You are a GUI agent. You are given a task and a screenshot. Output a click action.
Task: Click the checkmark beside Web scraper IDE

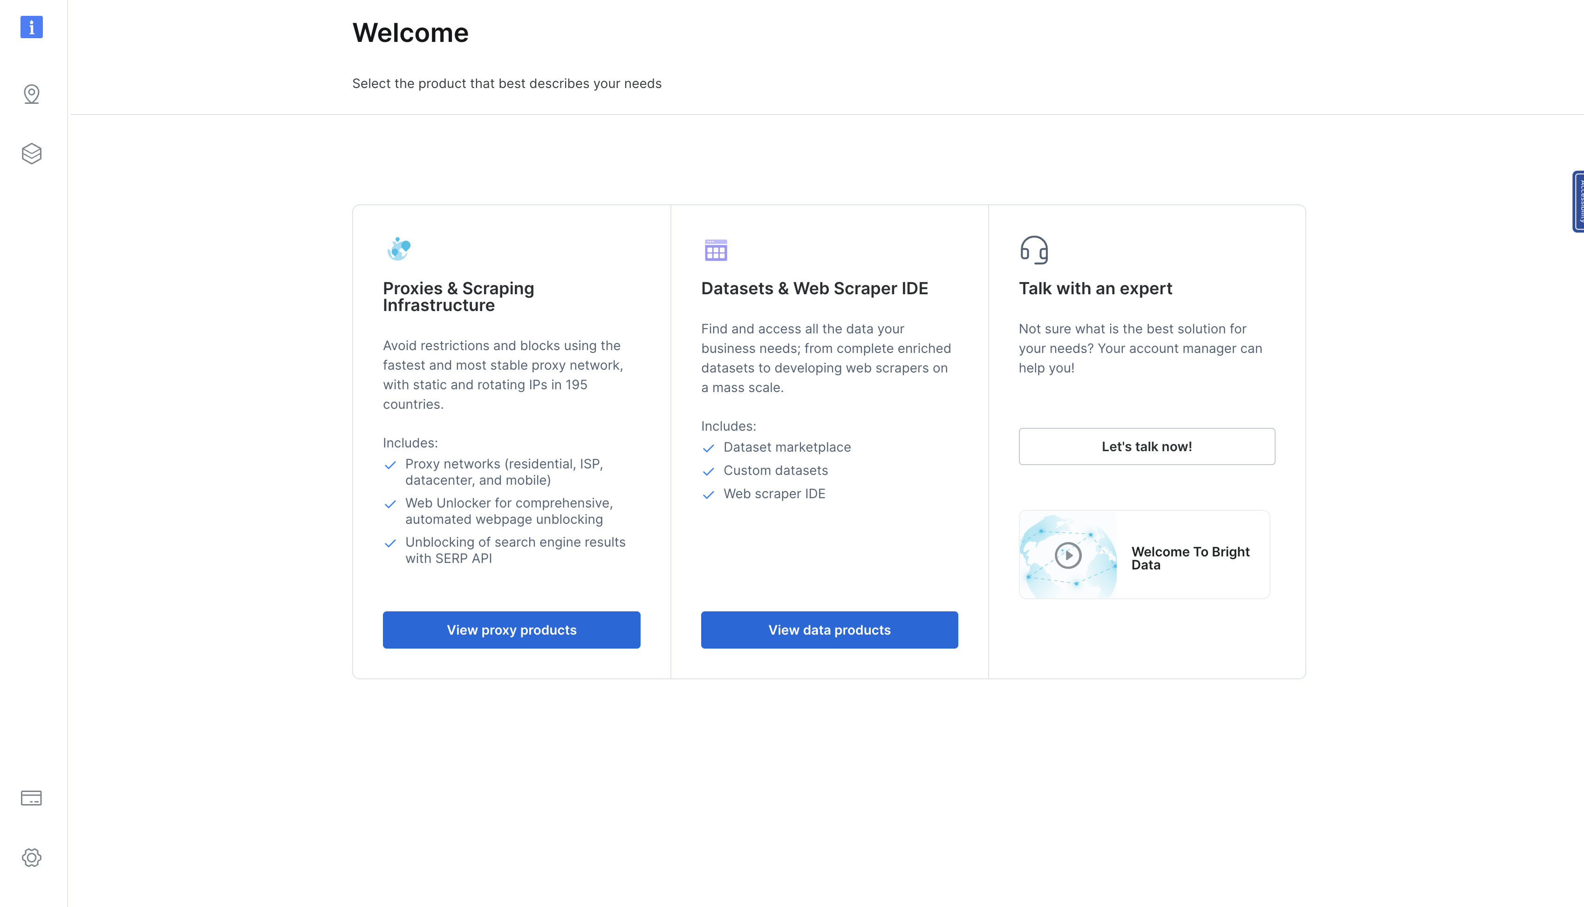click(709, 494)
